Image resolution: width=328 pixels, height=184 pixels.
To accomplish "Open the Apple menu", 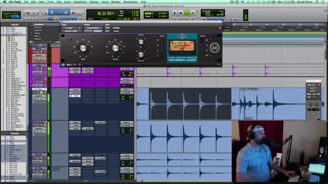I will coord(4,2).
